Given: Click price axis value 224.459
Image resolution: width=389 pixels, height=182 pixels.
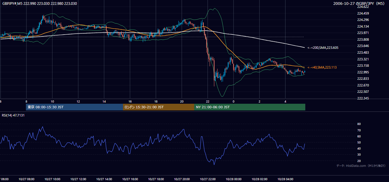Looking at the screenshot, I should click(x=363, y=13).
